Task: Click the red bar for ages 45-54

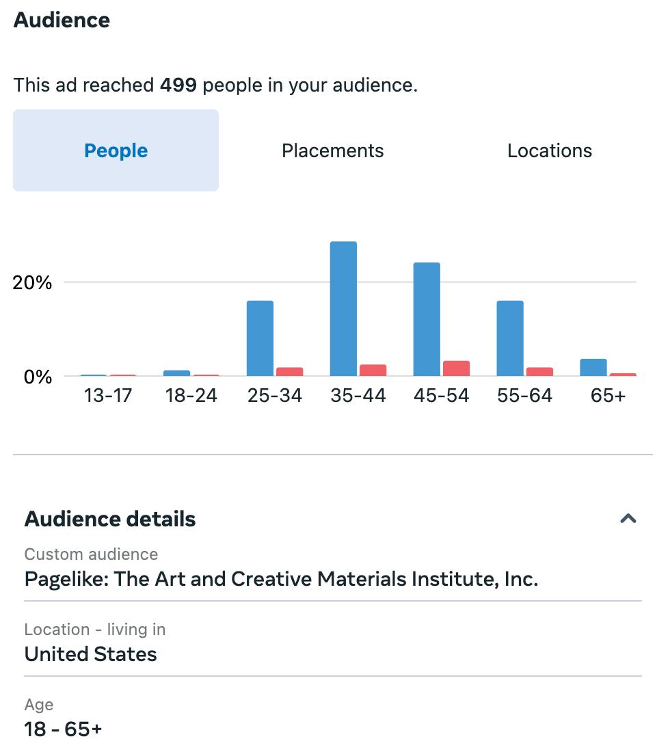Action: (456, 368)
